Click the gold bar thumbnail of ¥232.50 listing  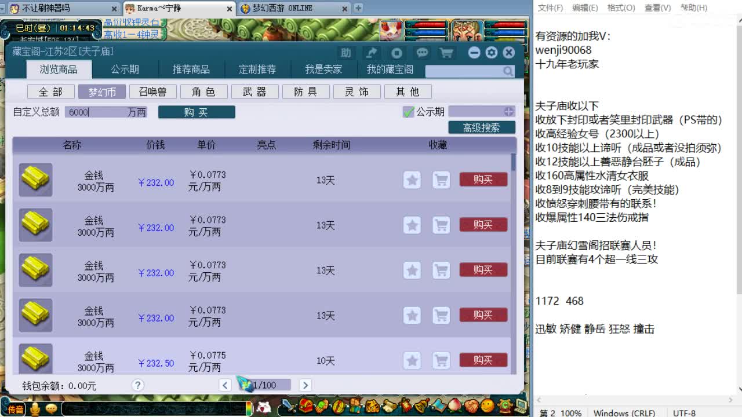point(35,358)
